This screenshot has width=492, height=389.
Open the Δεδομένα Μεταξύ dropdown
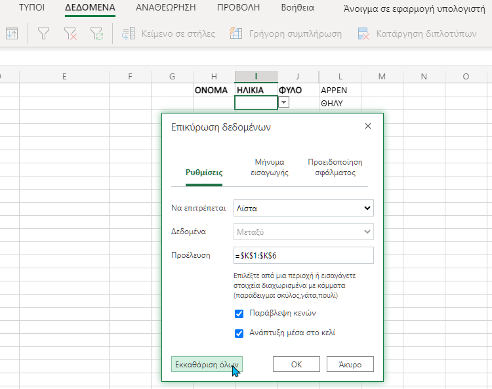(304, 232)
